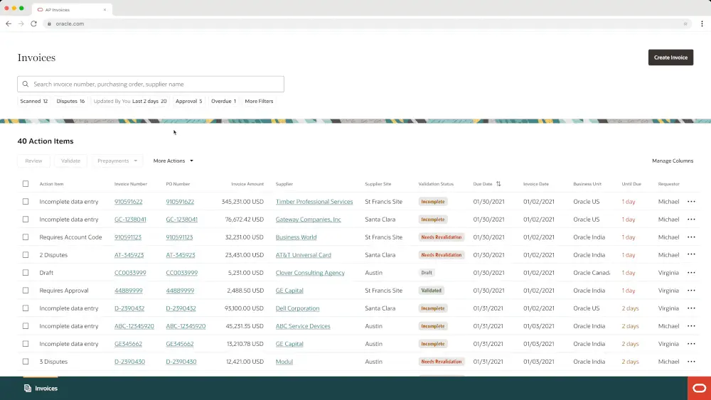Close the AP Invoices browser tab
The width and height of the screenshot is (711, 400).
(105, 9)
